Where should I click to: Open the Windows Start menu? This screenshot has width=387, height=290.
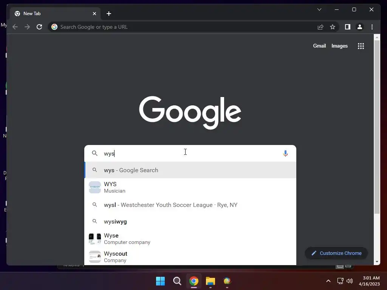point(160,281)
